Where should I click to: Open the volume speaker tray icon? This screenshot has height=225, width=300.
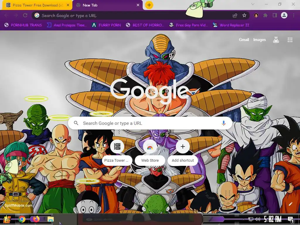point(258,219)
